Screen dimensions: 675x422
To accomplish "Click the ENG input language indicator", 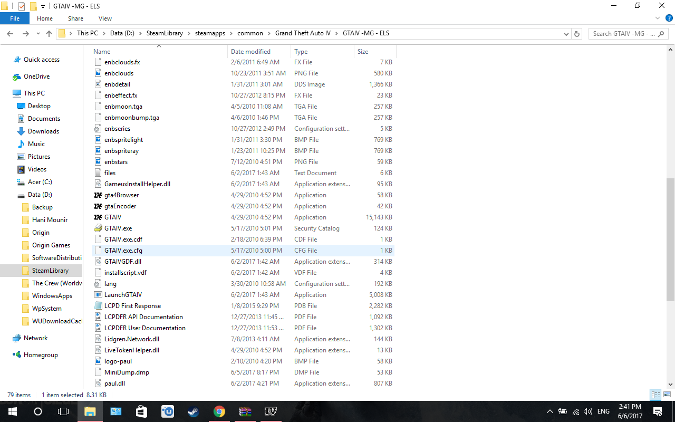I will pyautogui.click(x=603, y=411).
